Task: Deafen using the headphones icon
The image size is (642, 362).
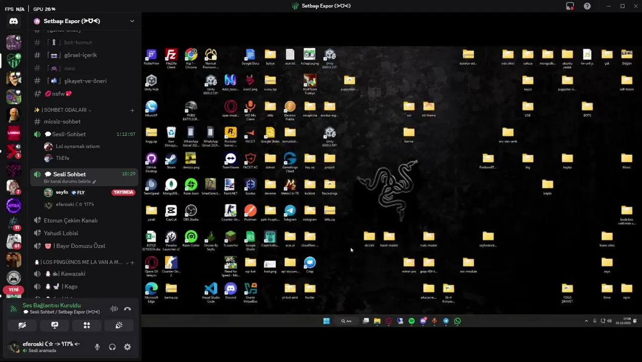Action: pos(112,347)
